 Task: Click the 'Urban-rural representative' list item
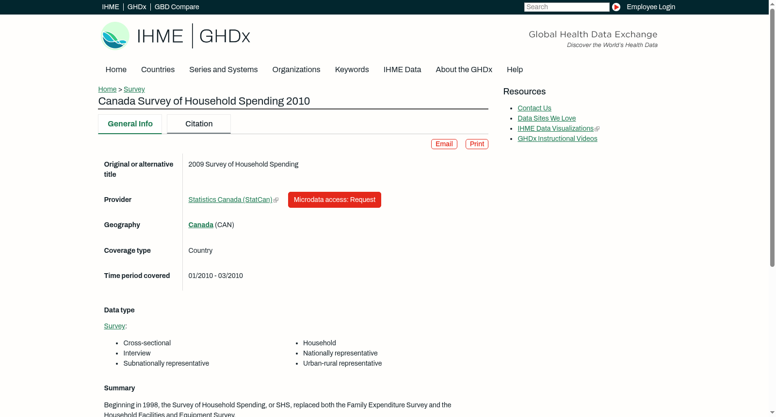[342, 364]
